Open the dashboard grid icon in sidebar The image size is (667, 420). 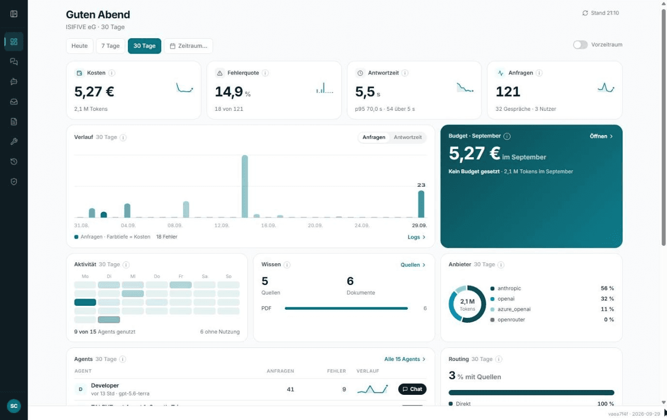coord(14,42)
